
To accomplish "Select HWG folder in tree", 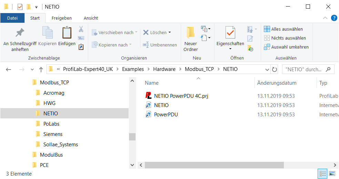I will click(50, 103).
